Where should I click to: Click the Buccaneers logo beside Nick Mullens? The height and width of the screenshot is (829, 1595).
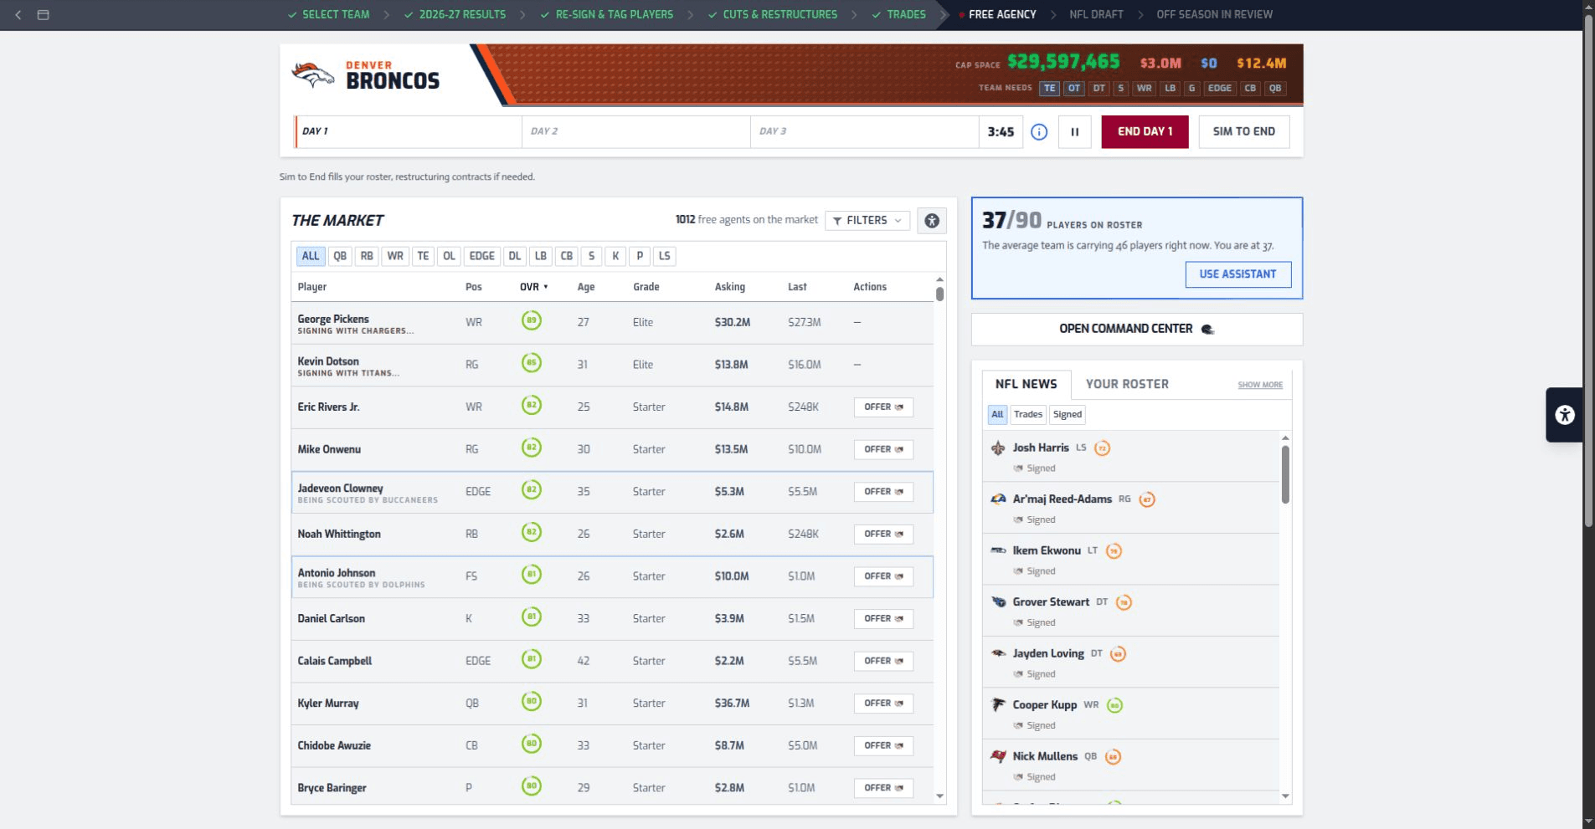998,756
